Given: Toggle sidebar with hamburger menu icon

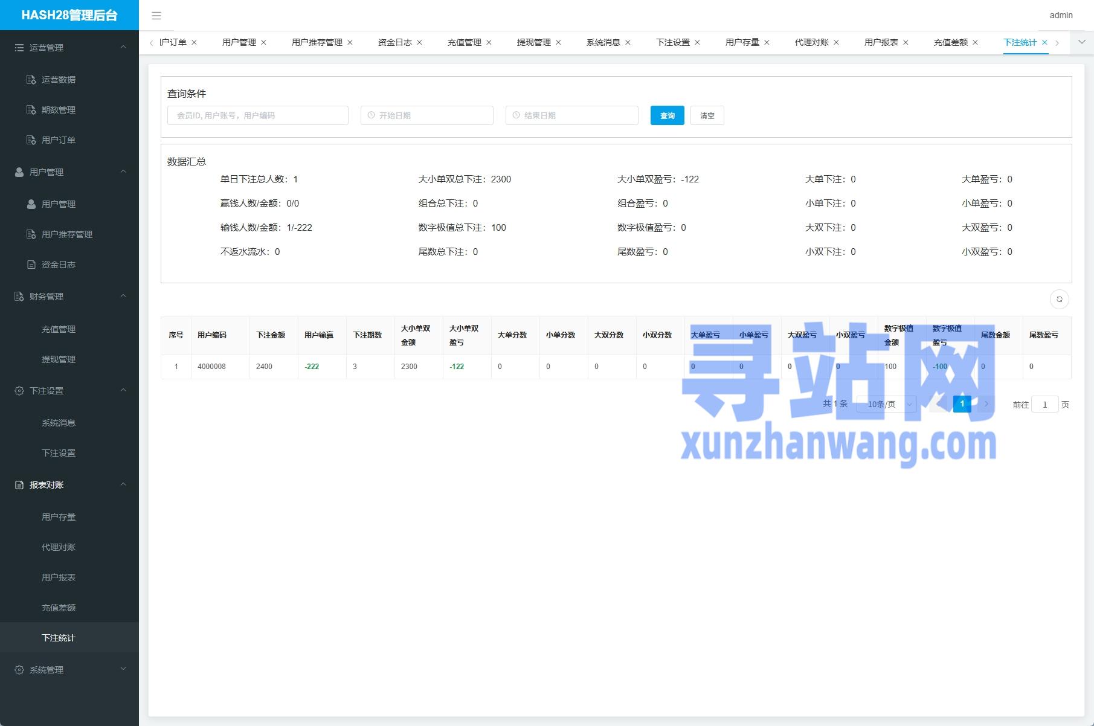Looking at the screenshot, I should tap(156, 16).
